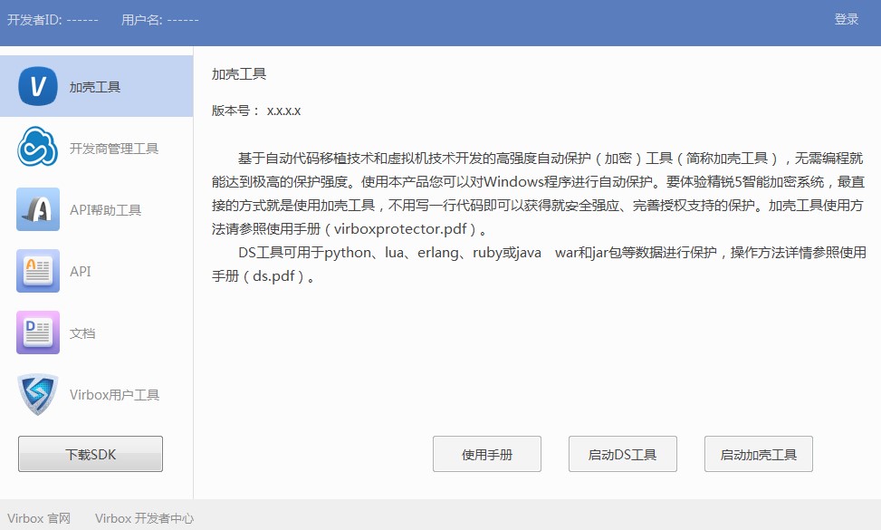The image size is (881, 530).
Task: Click the API panel icon
Action: (36, 271)
